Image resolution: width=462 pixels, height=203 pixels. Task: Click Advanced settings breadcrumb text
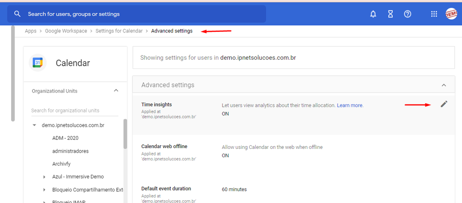[172, 31]
